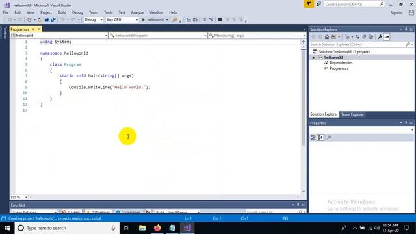Screen dimensions: 416x234
Task: Open File Explorer from taskbar
Action: [x=142, y=228]
